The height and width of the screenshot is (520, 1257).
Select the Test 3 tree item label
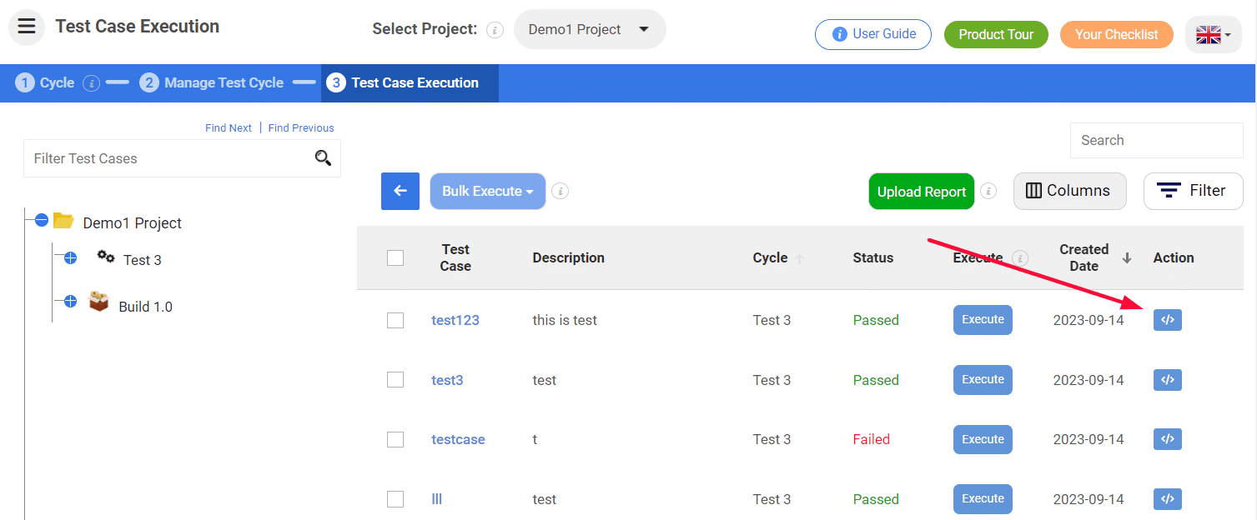coord(143,260)
